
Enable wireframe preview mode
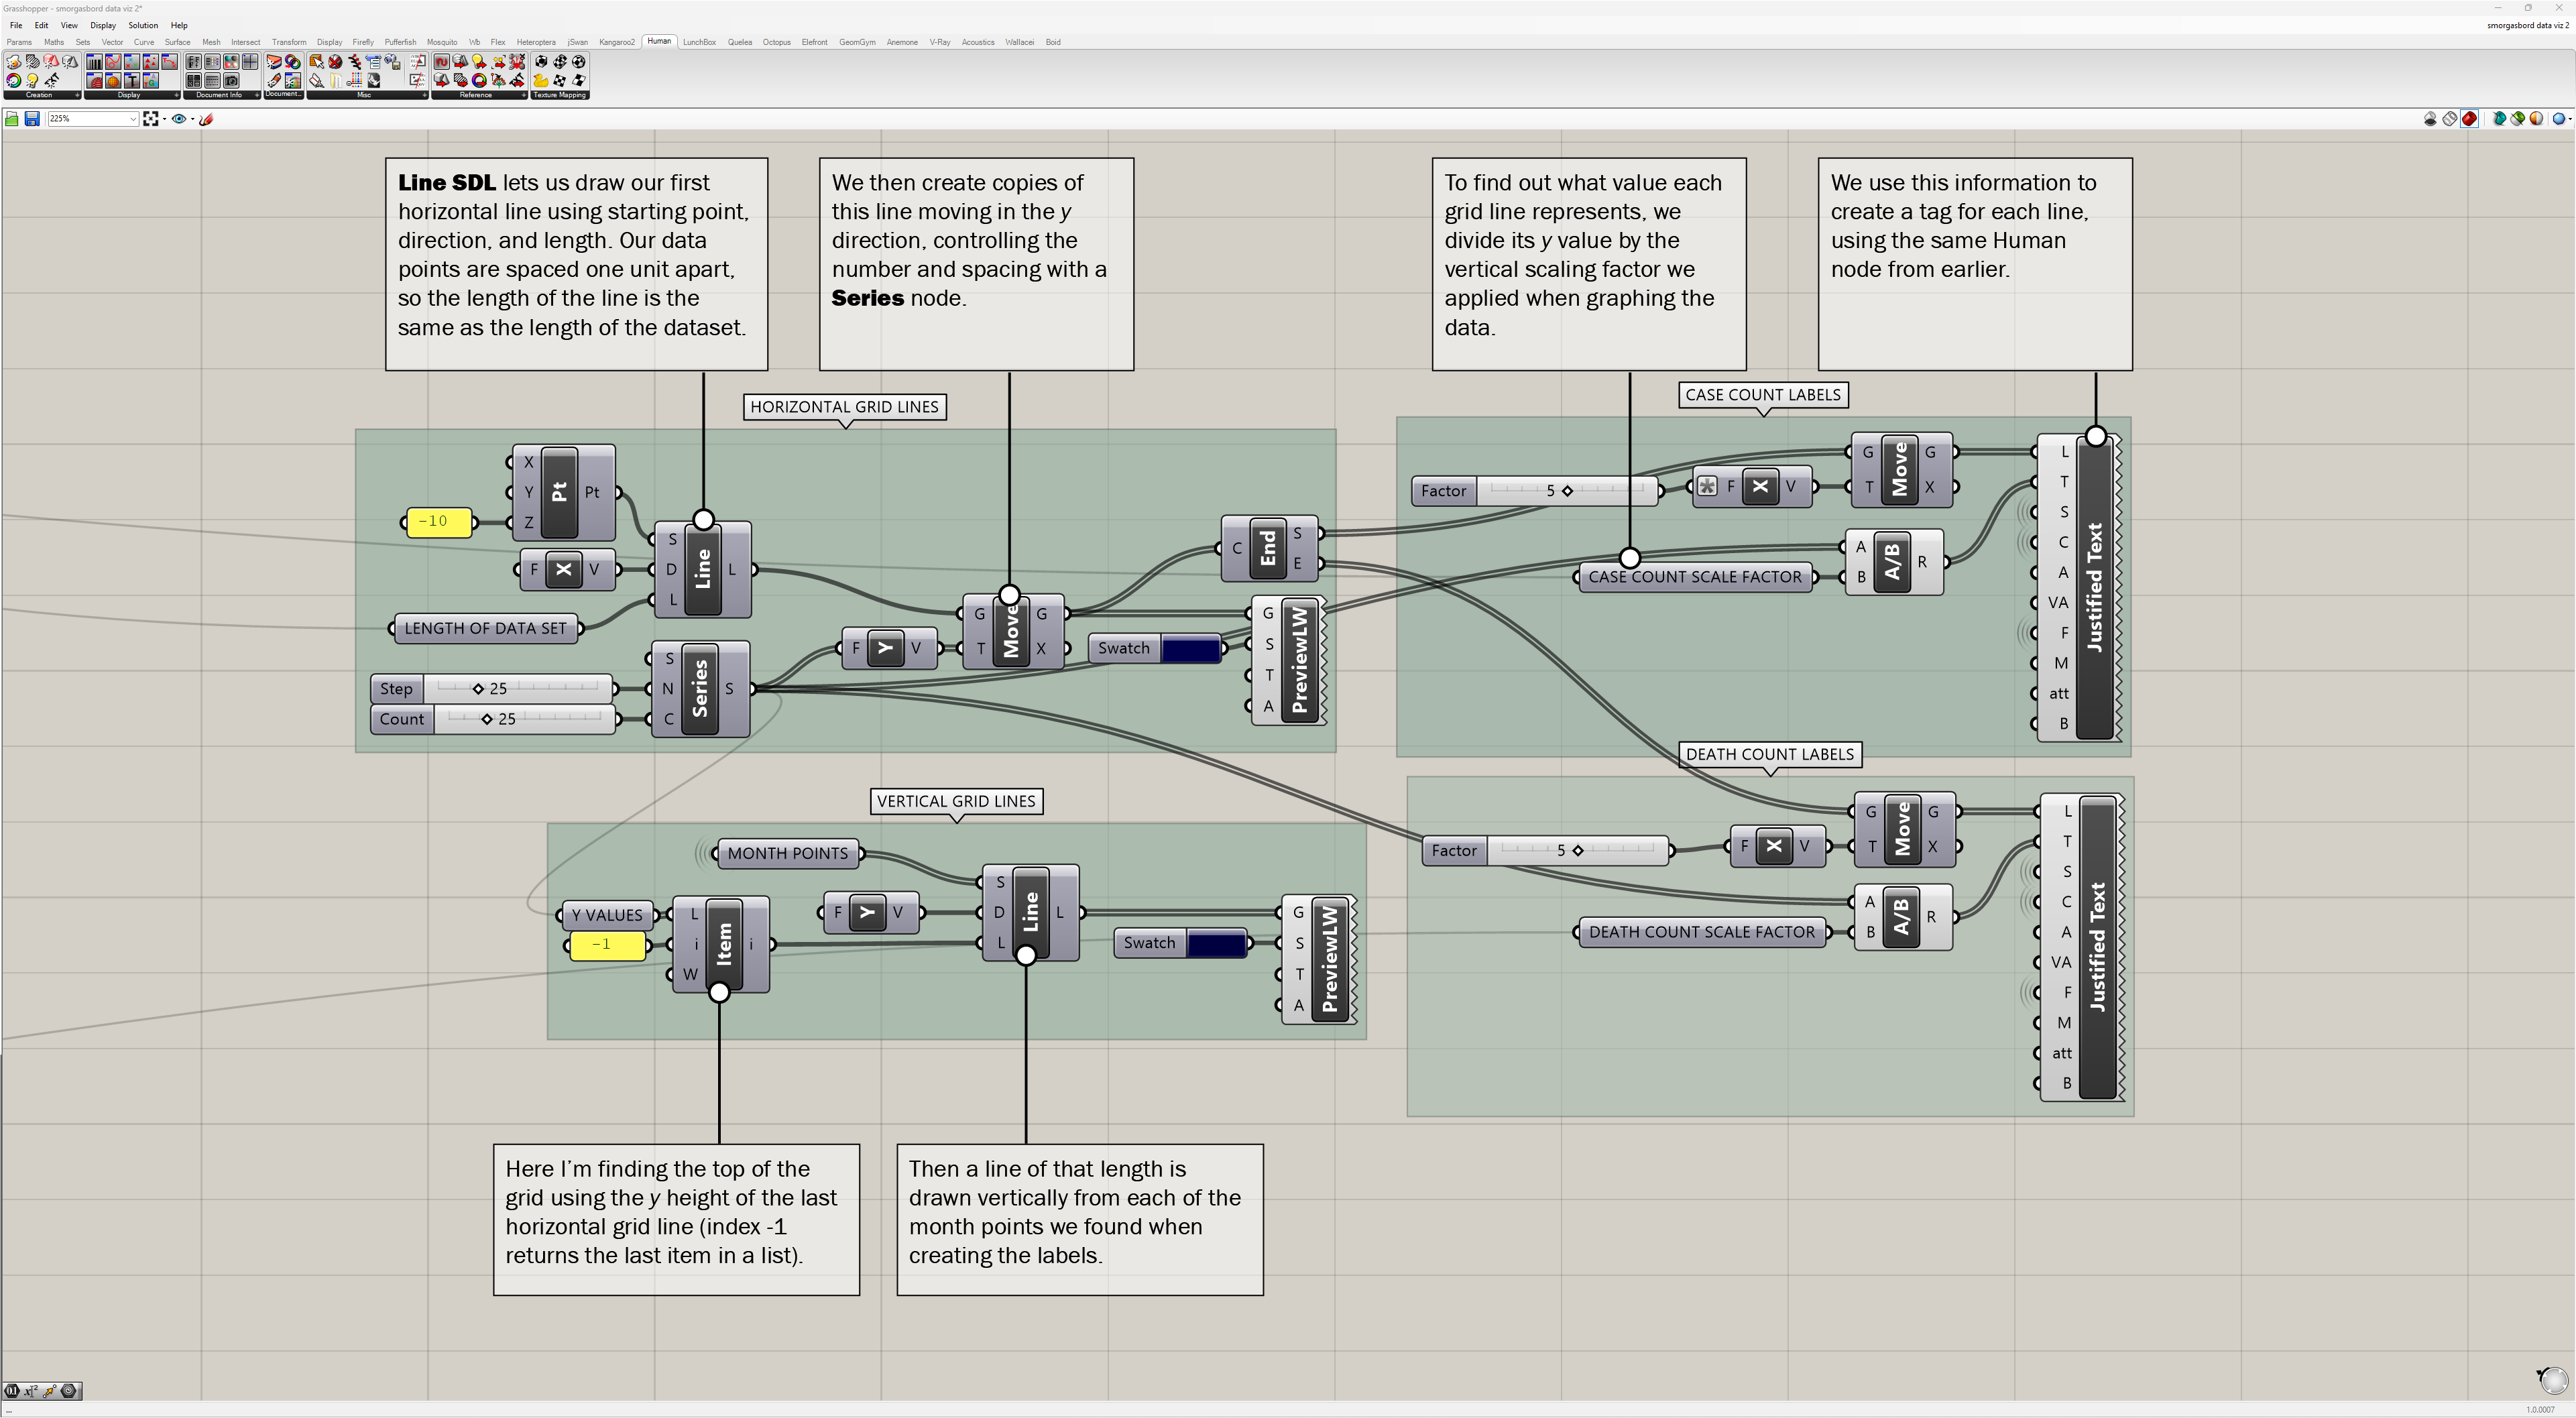[x=2450, y=119]
